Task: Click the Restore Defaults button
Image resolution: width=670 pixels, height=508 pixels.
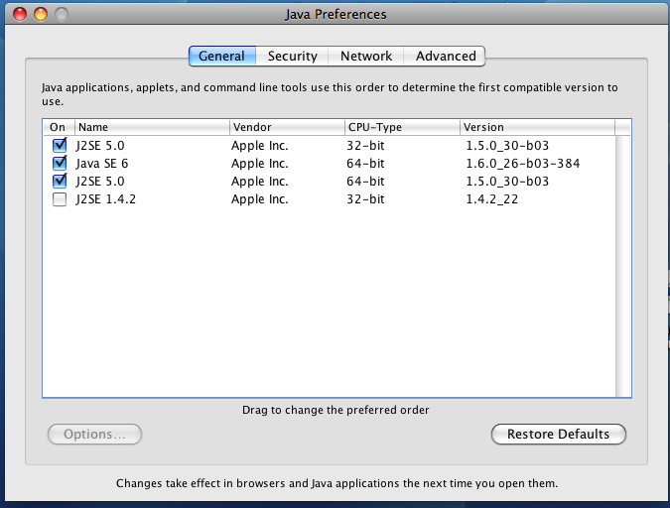Action: pyautogui.click(x=558, y=435)
